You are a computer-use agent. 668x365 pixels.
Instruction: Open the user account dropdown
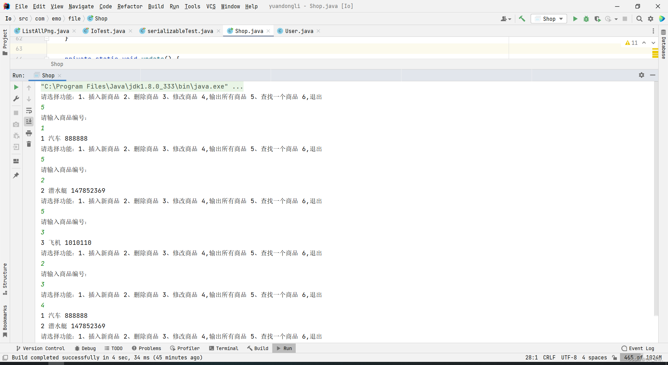point(506,19)
